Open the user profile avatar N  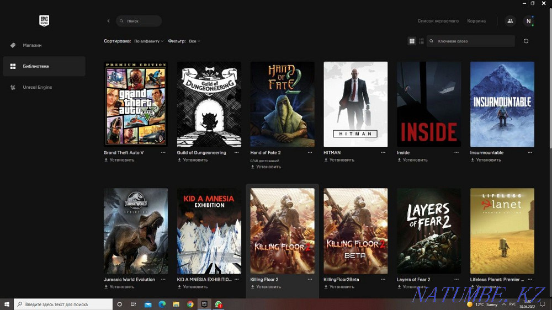(x=528, y=21)
